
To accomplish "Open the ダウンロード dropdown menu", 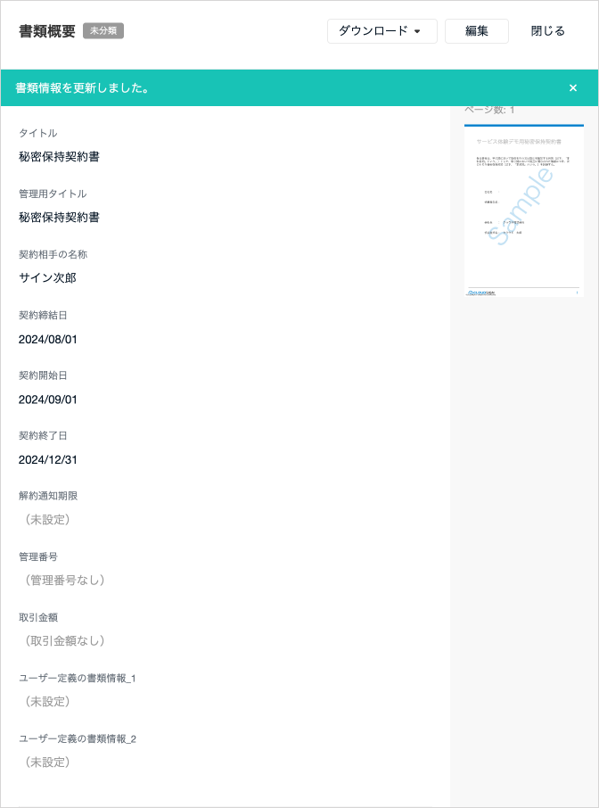I will (x=382, y=31).
